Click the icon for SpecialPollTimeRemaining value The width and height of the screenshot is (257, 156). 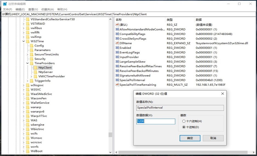coord(117,85)
